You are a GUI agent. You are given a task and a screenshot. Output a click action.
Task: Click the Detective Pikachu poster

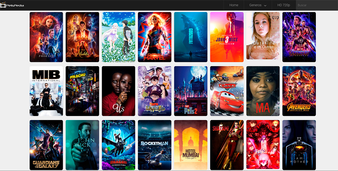point(82,91)
